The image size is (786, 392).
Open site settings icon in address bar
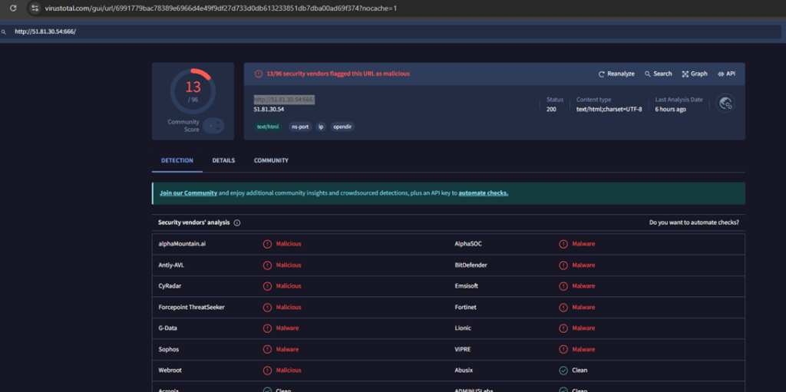tap(34, 8)
